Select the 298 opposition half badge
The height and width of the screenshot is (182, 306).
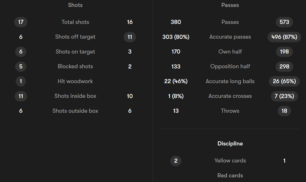[x=284, y=66]
